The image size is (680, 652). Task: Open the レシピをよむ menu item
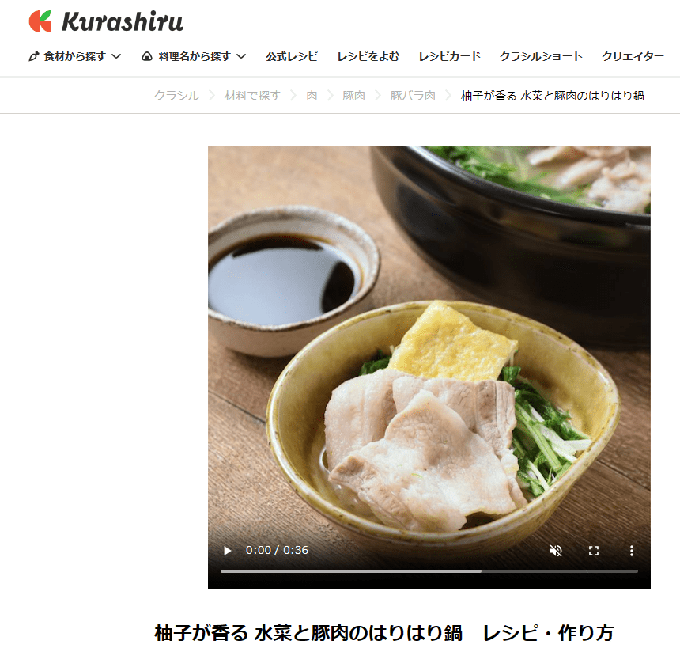368,56
